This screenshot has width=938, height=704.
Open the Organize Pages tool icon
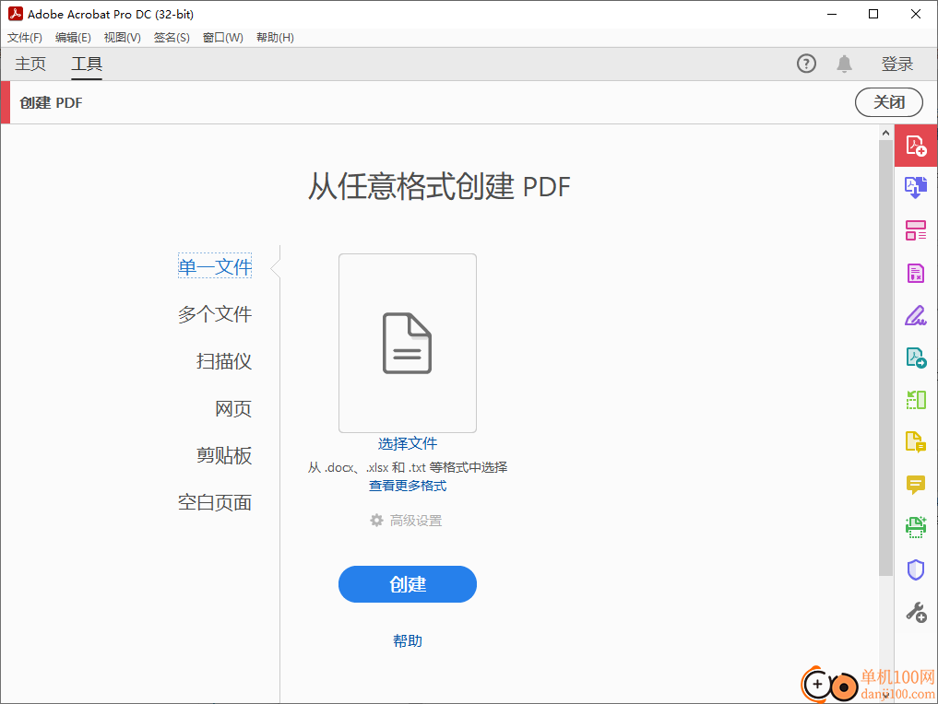916,399
